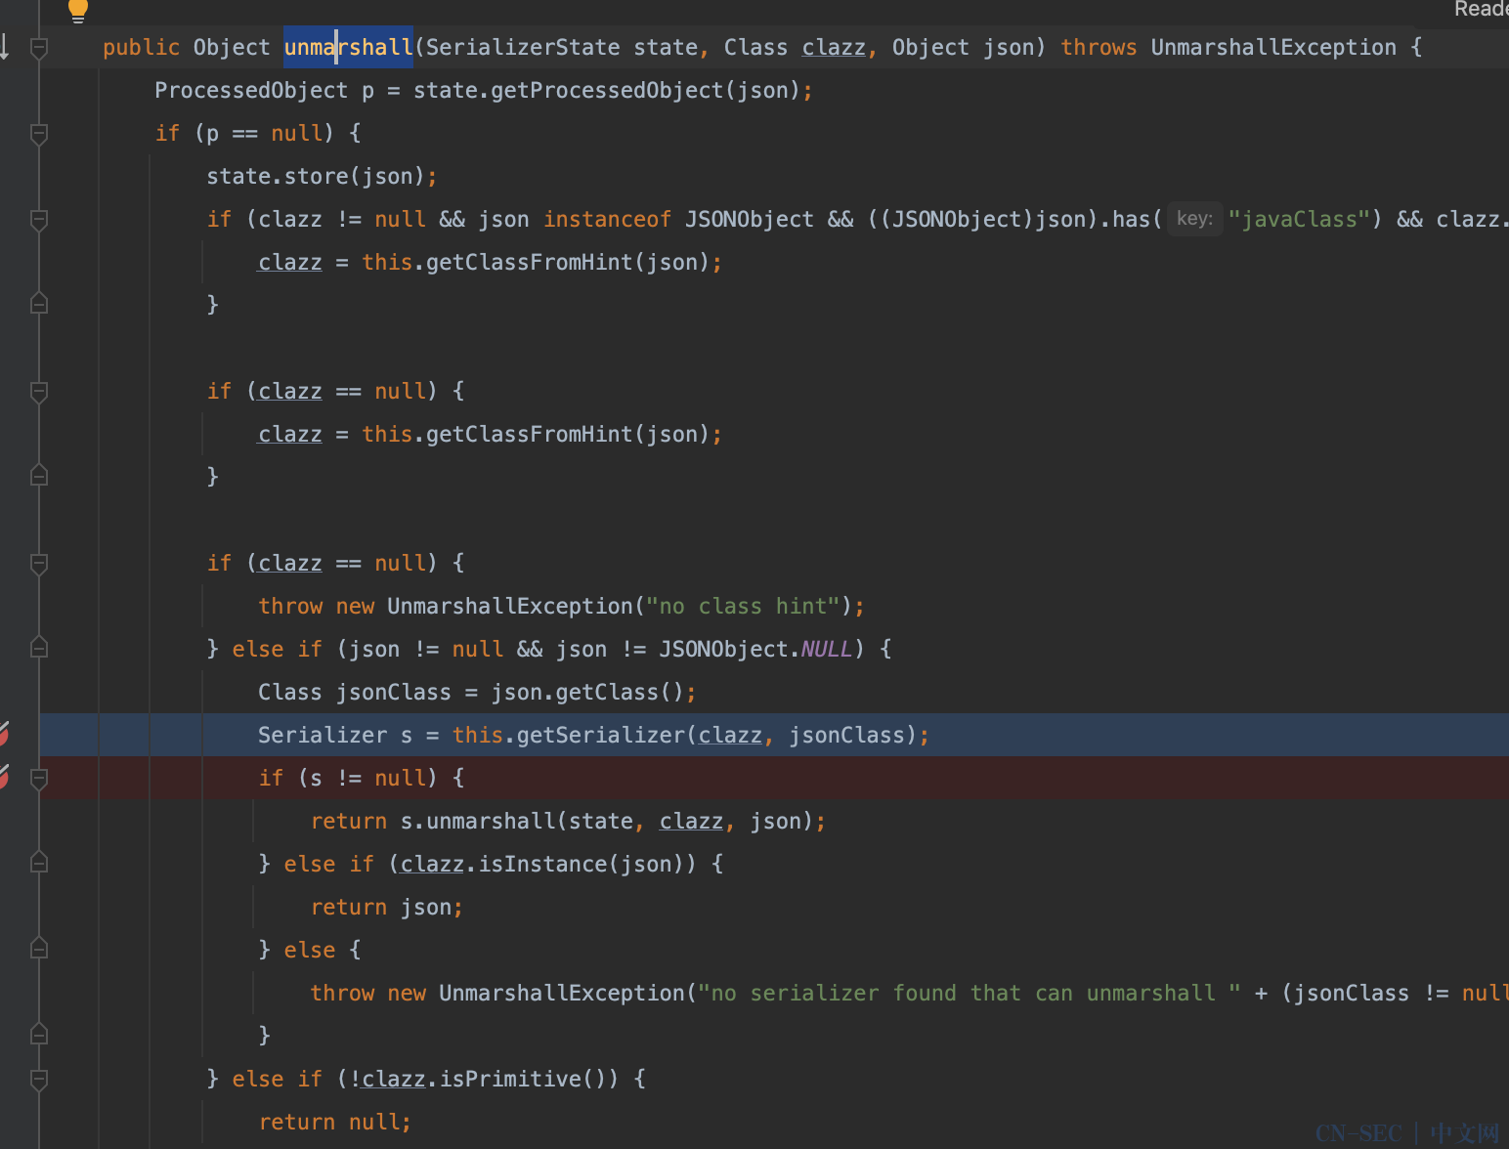The image size is (1509, 1149).
Task: Fold the 'if (clazz != null && json instanceof' block
Action: (39, 219)
